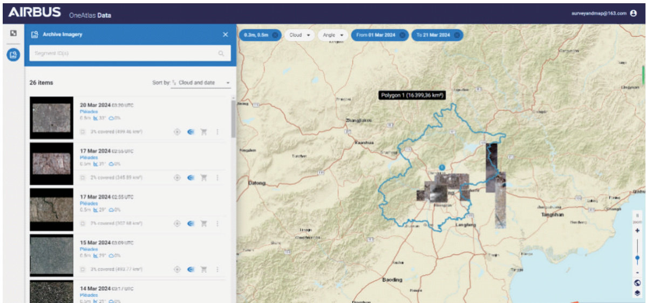Open the map layers icon

637,293
